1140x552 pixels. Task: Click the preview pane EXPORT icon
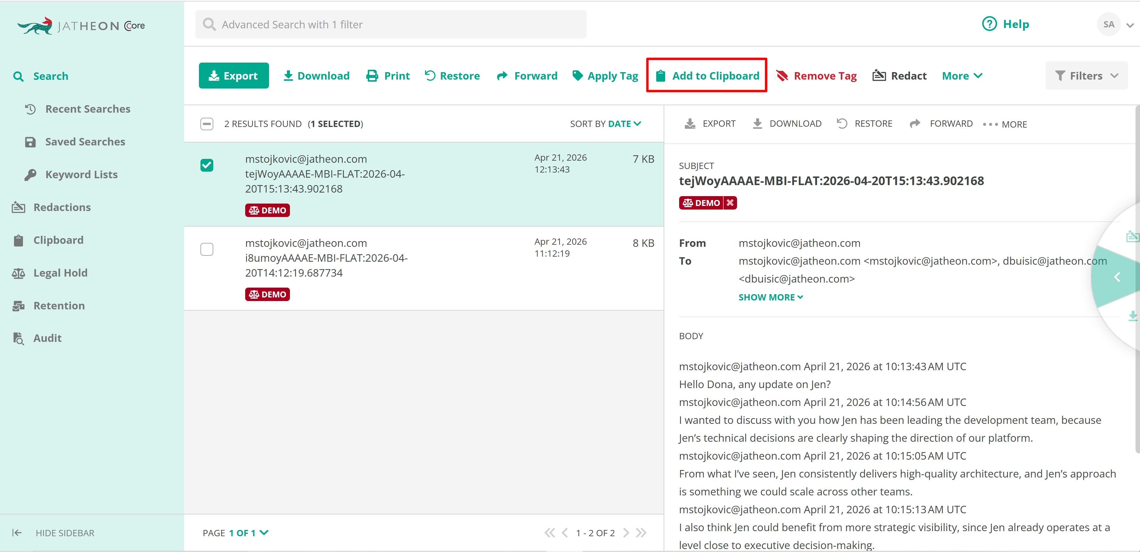[x=690, y=124]
